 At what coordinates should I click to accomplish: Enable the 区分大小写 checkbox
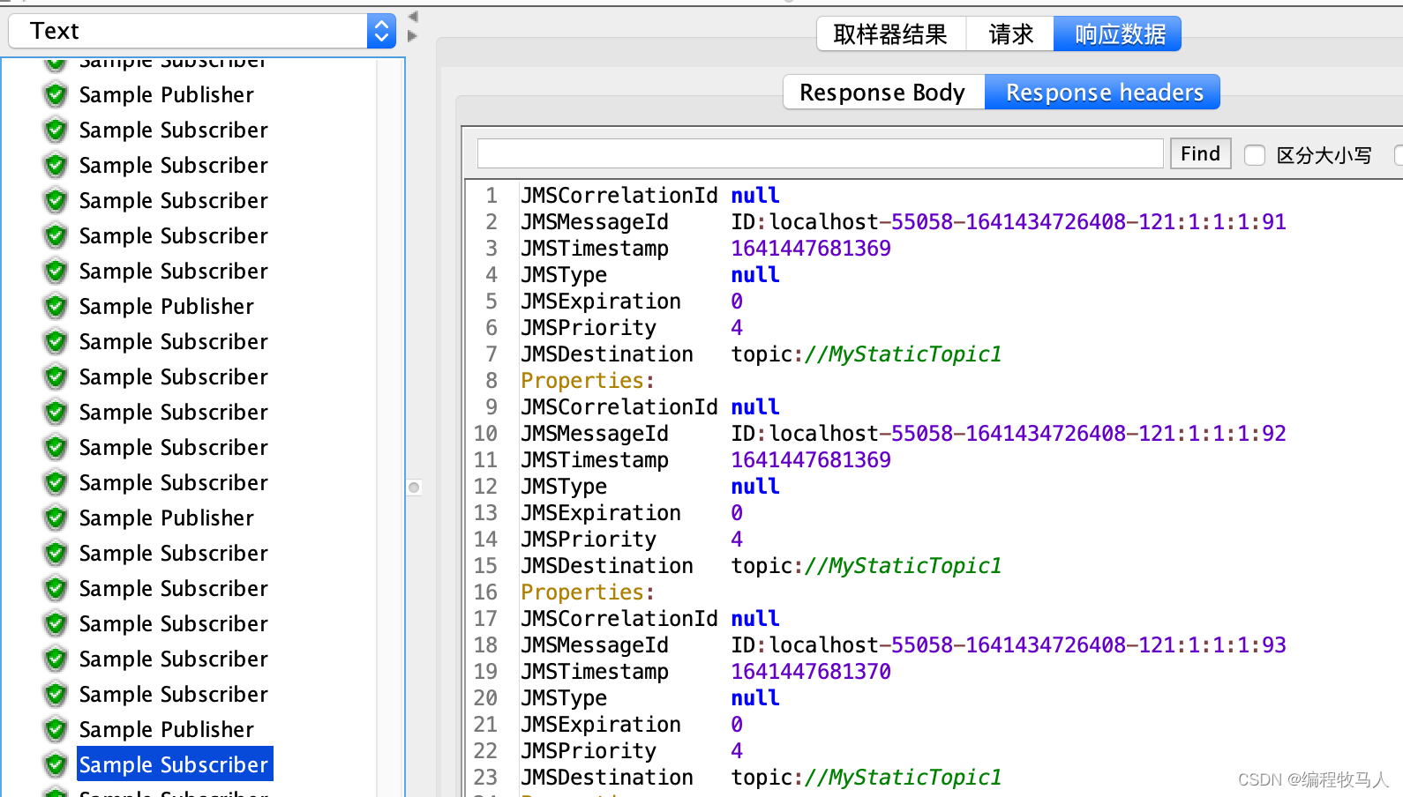[x=1255, y=155]
